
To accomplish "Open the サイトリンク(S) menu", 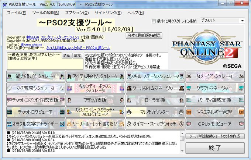I will click(108, 13).
